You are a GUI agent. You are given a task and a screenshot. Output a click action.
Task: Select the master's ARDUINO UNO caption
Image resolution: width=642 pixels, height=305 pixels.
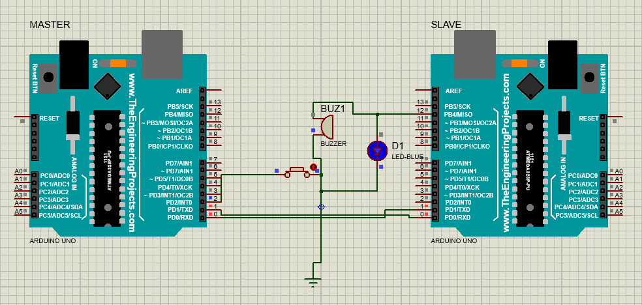[52, 241]
